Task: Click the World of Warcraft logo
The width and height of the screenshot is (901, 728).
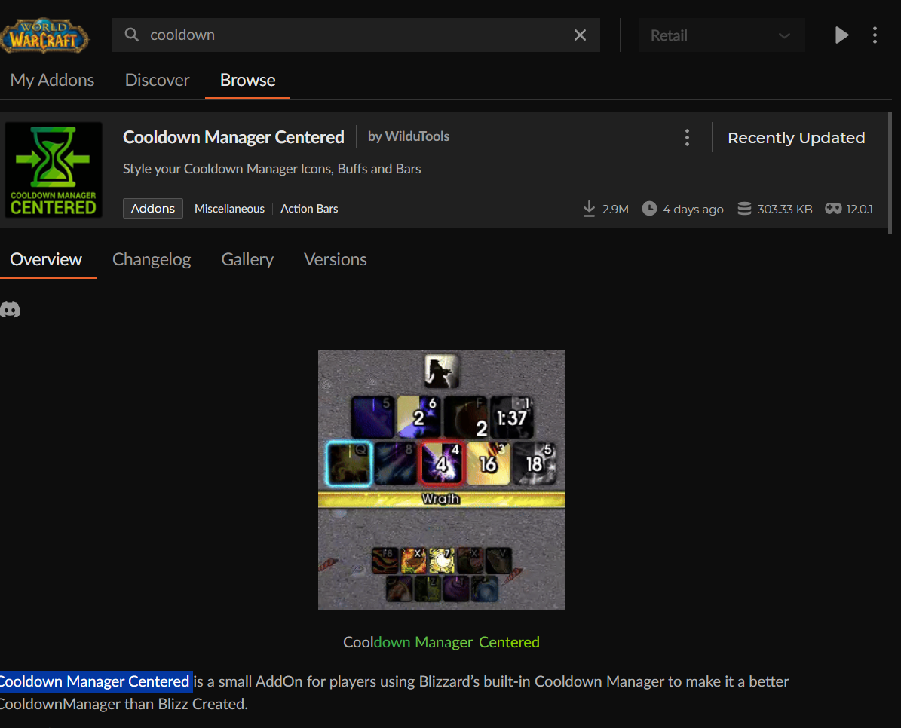Action: [x=44, y=35]
